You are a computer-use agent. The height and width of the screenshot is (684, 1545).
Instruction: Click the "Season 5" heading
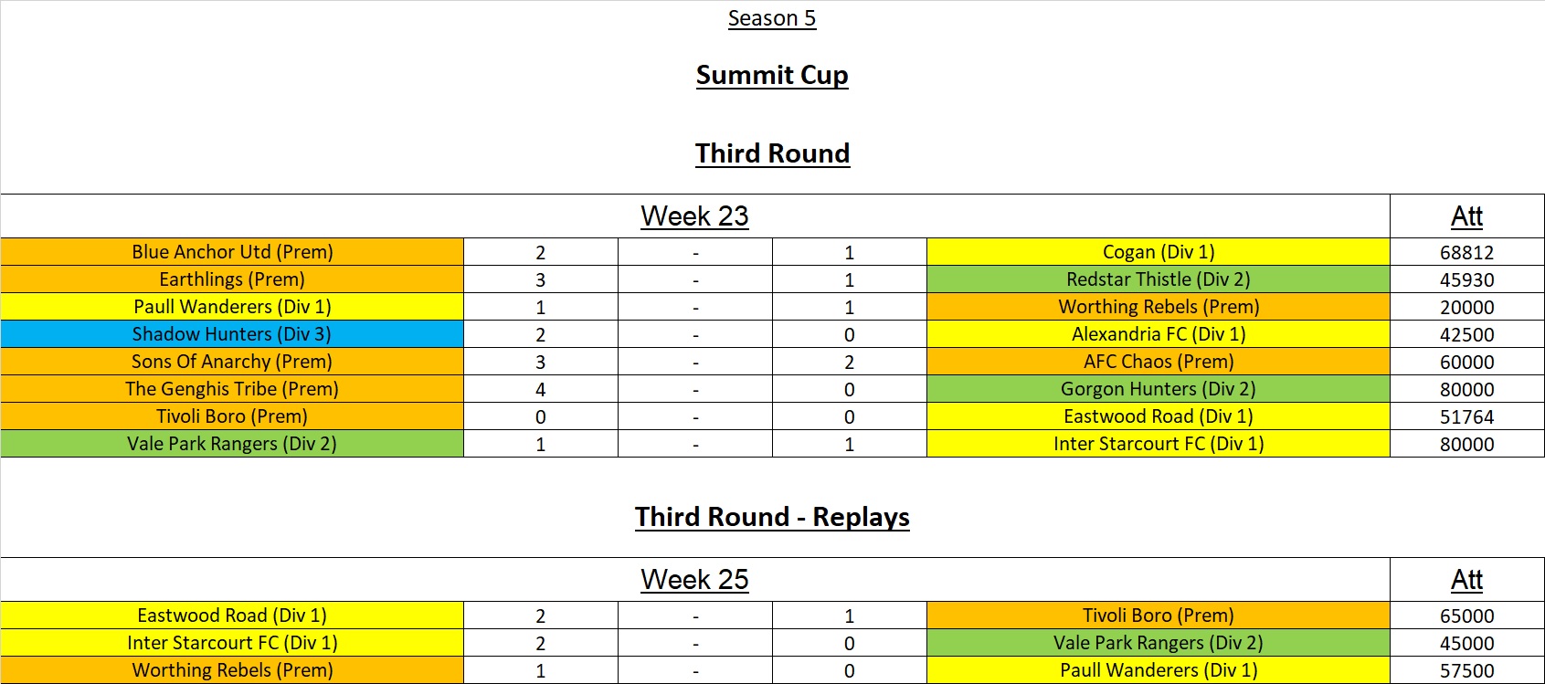(771, 18)
